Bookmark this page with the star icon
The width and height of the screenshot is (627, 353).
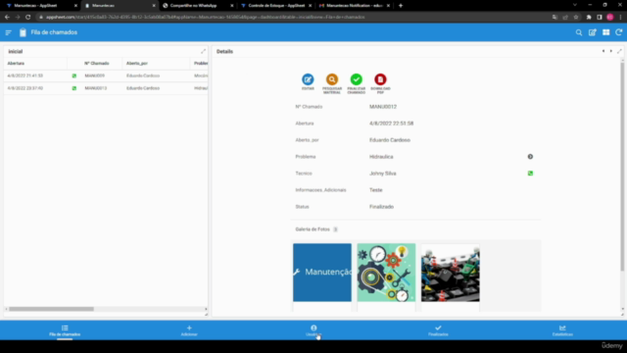[x=576, y=18]
